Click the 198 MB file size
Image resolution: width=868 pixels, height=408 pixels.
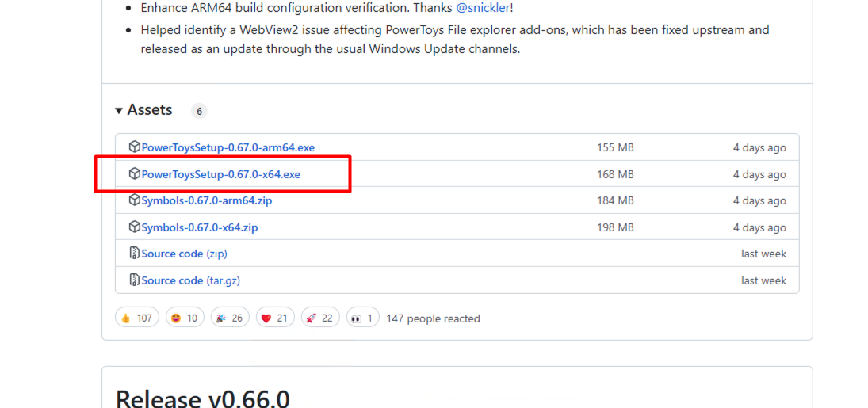coord(615,227)
